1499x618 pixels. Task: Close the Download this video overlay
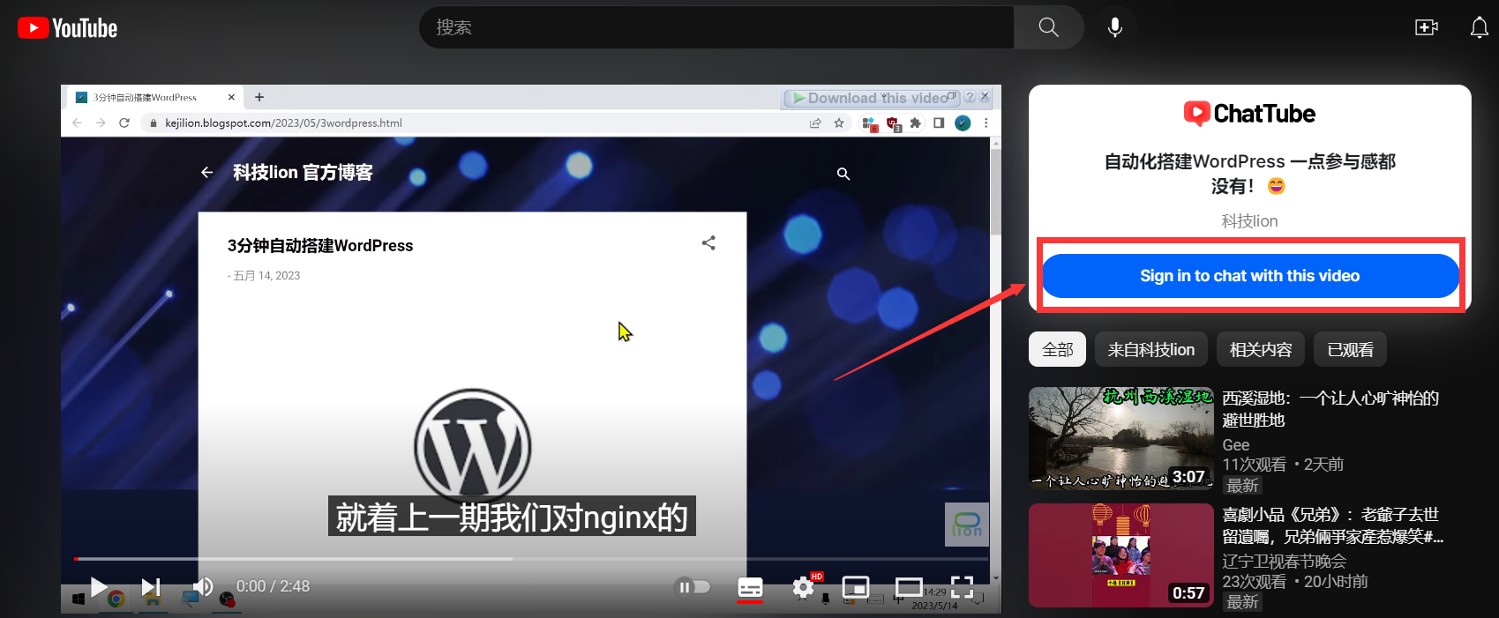(x=985, y=96)
